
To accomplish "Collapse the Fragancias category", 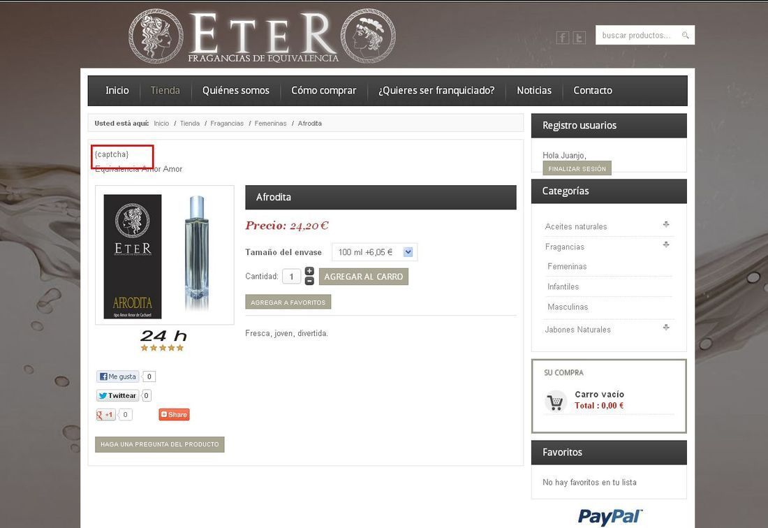I will click(x=665, y=244).
